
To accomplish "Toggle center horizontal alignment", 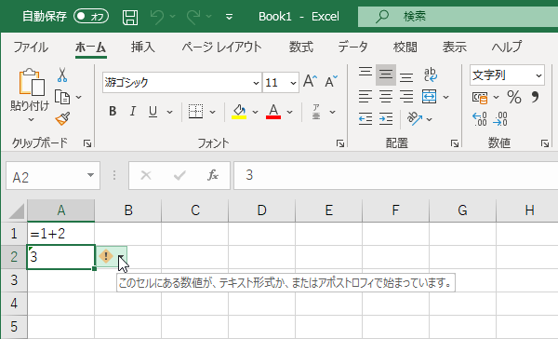I will (386, 97).
